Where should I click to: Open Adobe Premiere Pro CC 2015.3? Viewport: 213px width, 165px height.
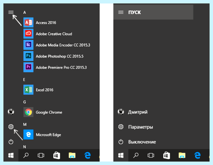(55, 67)
